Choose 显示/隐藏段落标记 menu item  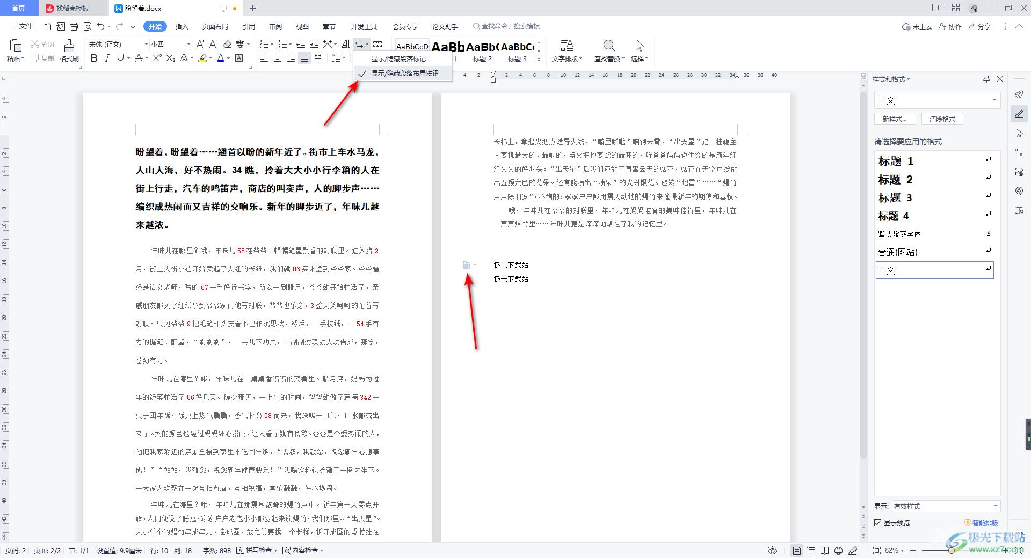click(x=402, y=59)
